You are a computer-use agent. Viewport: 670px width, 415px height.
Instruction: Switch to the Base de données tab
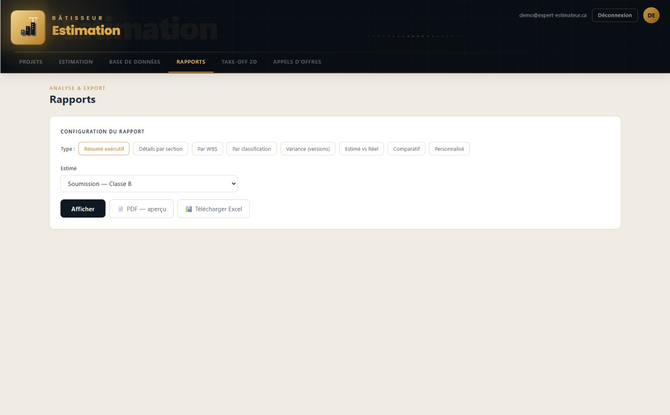coord(134,62)
